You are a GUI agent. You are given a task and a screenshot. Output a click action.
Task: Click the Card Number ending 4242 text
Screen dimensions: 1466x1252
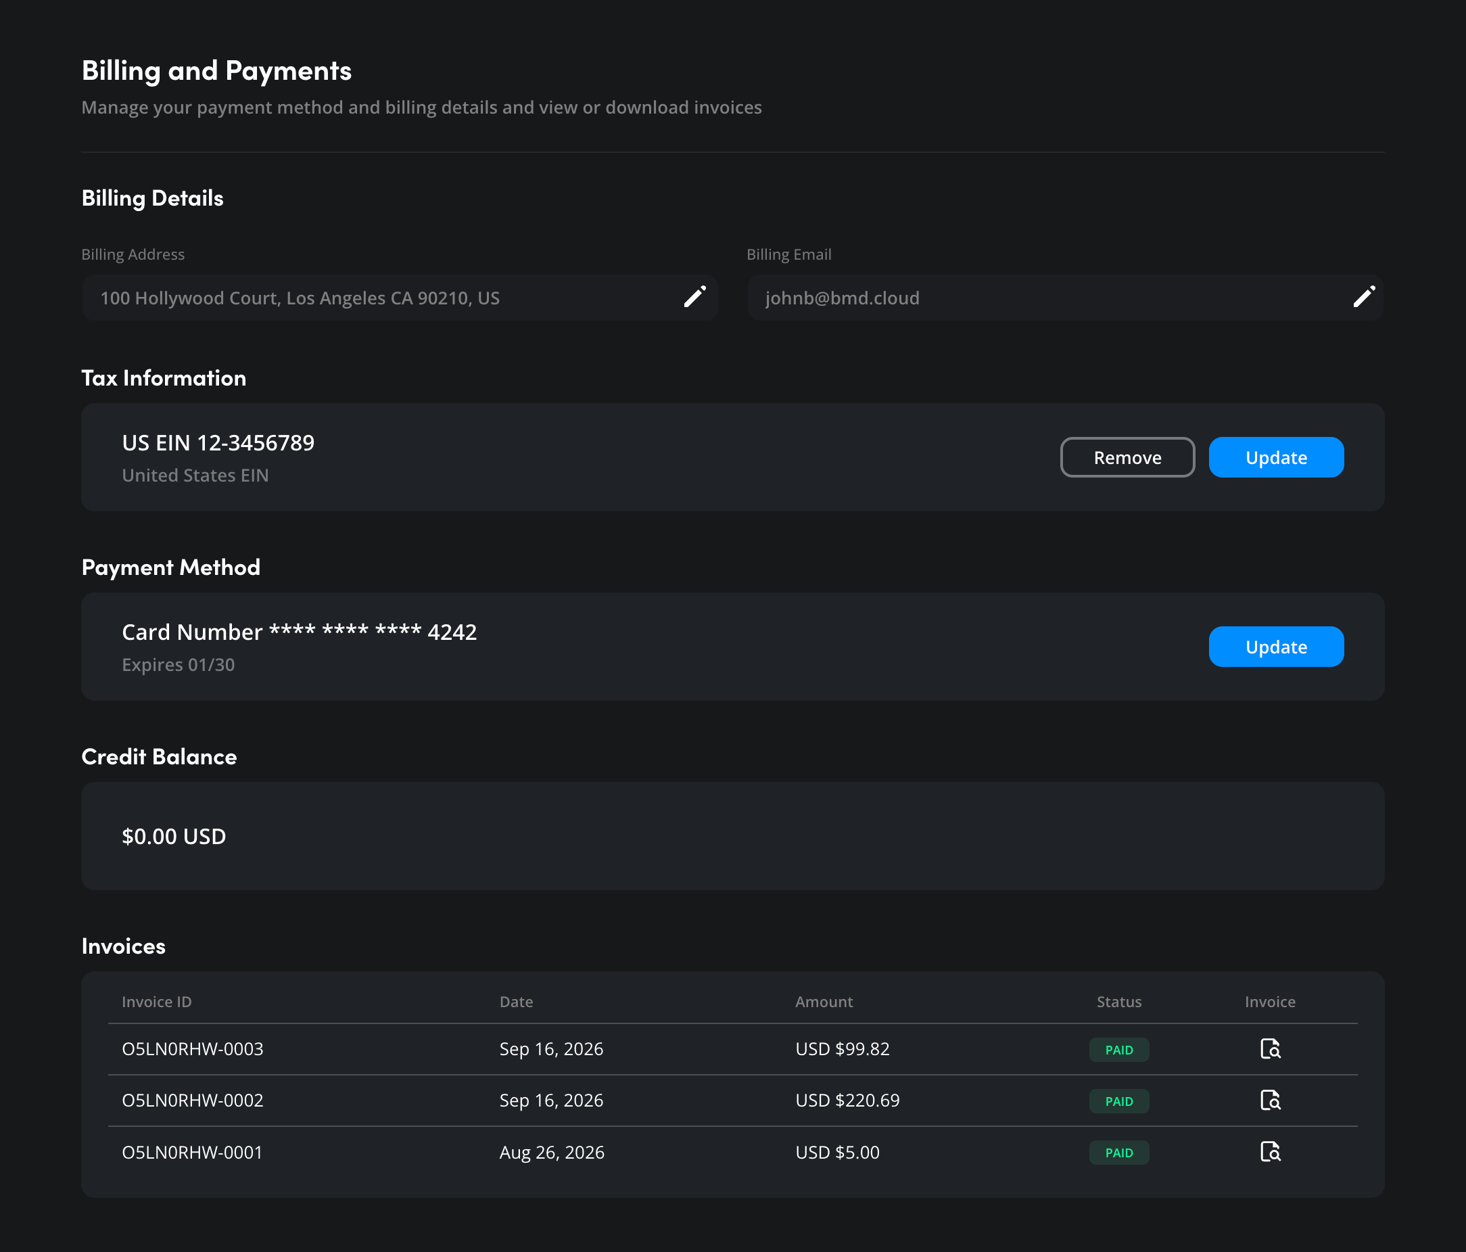(x=300, y=631)
